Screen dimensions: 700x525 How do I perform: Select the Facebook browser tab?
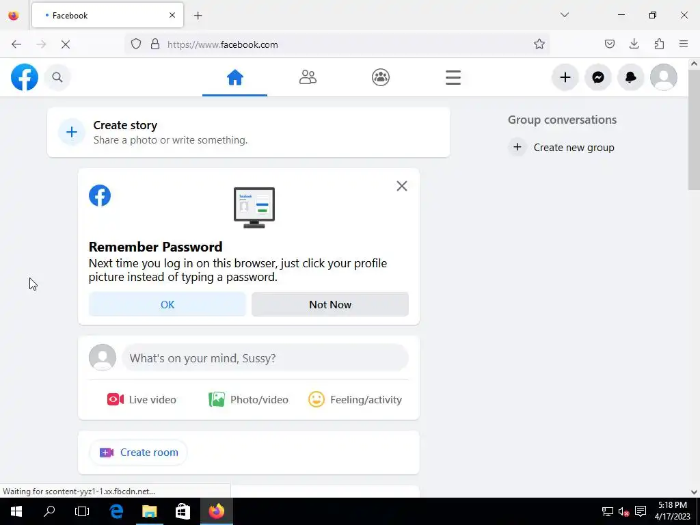107,15
